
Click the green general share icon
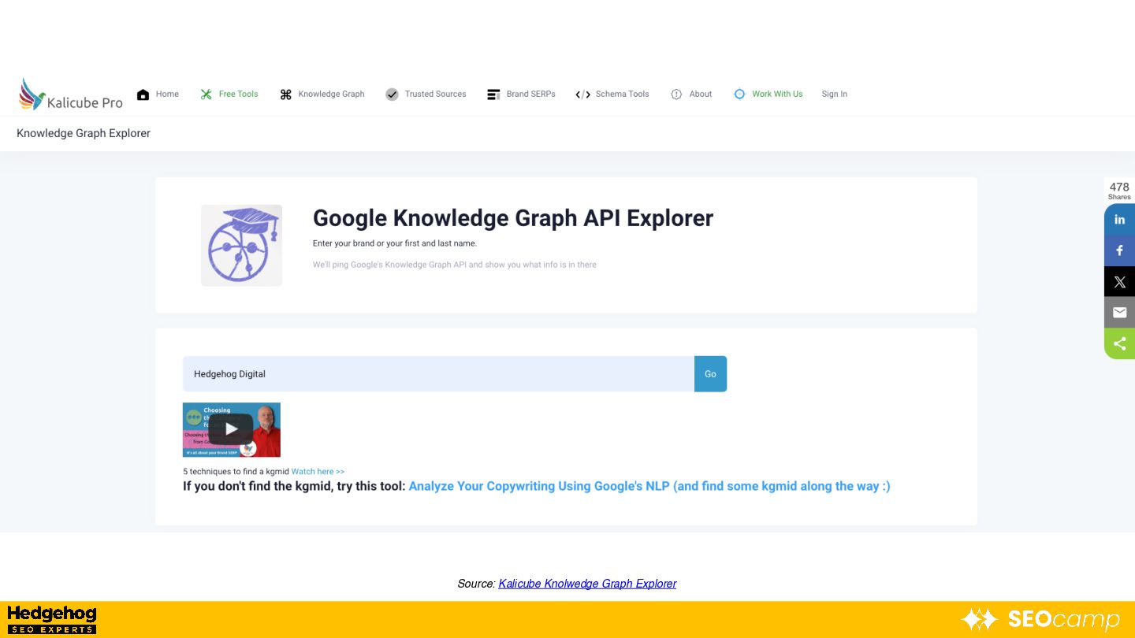pyautogui.click(x=1119, y=343)
